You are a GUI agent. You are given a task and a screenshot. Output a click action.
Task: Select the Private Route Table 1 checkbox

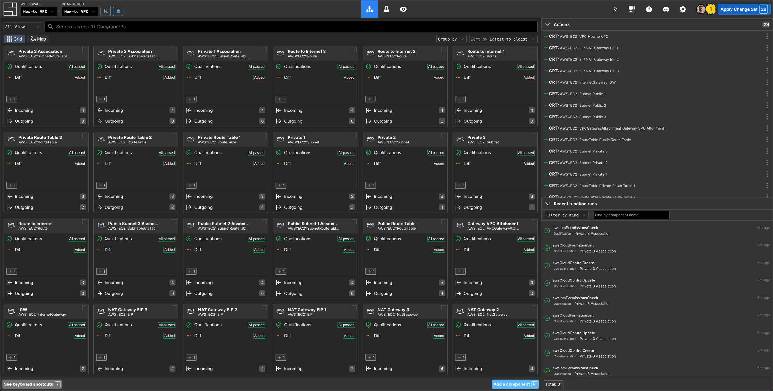264,136
